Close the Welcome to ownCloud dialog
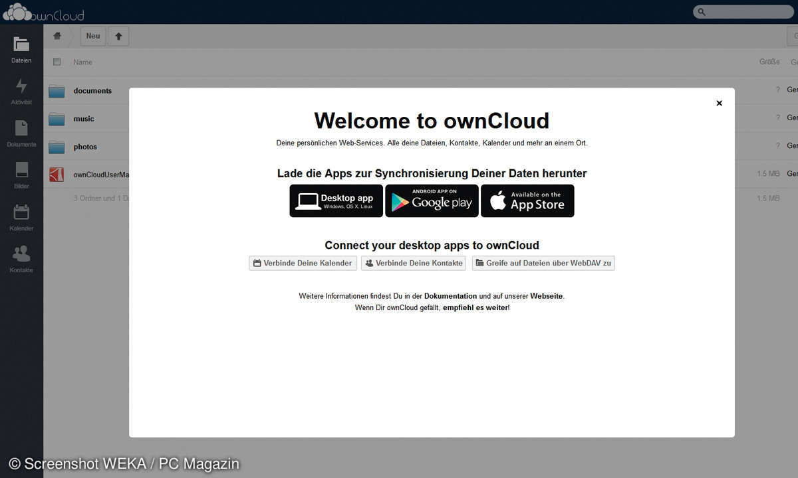798x478 pixels. point(719,103)
